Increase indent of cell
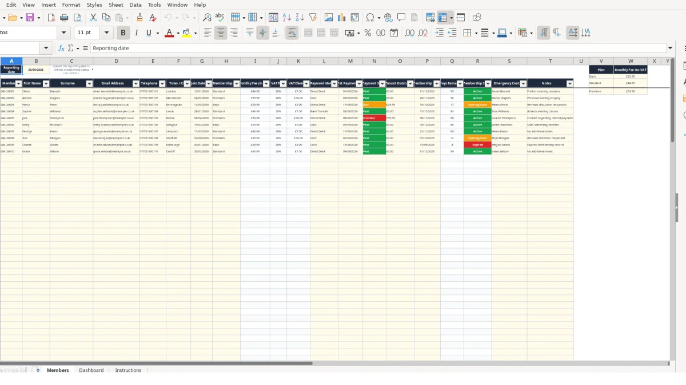Viewport: 686px width, 385px height. coord(439,33)
